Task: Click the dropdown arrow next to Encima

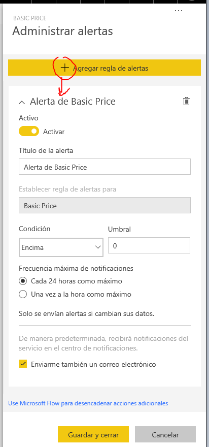Action: point(98,247)
